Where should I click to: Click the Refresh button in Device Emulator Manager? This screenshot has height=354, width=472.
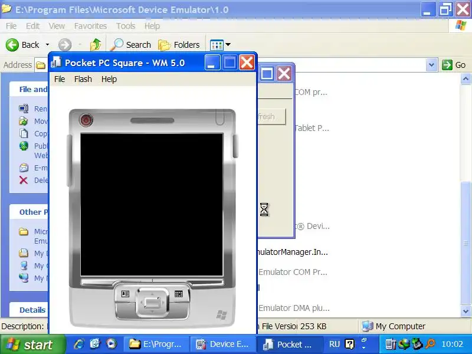[272, 116]
